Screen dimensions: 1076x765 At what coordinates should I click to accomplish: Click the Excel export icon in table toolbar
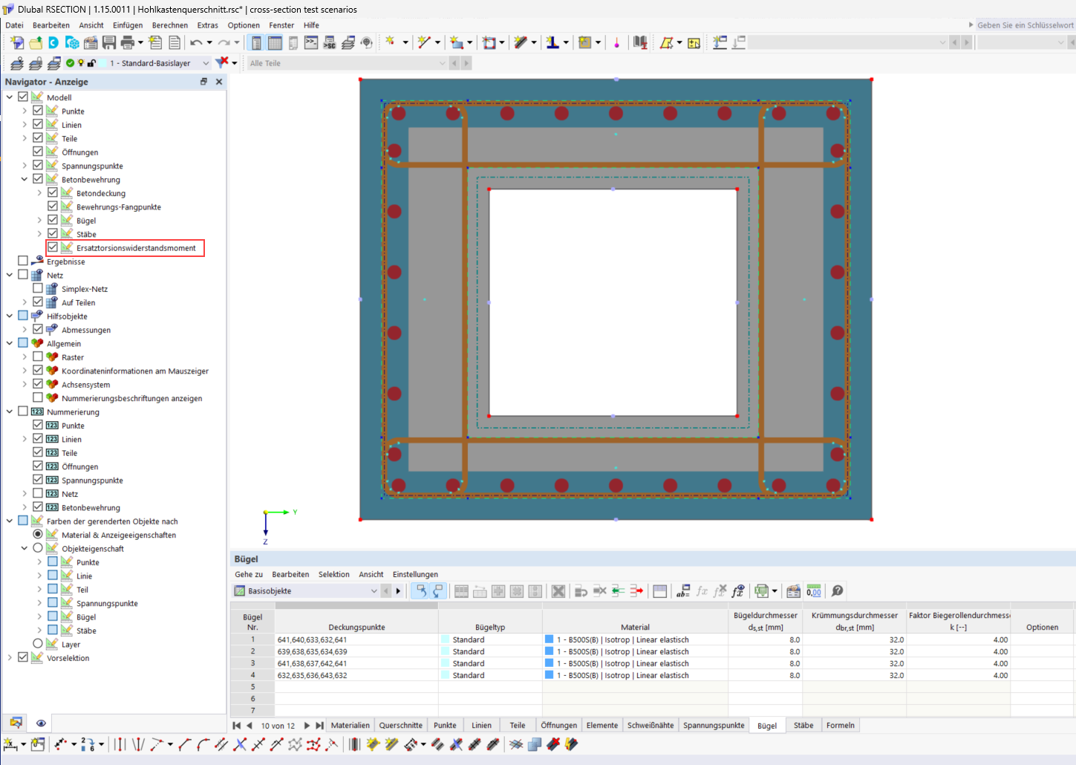[x=761, y=591]
